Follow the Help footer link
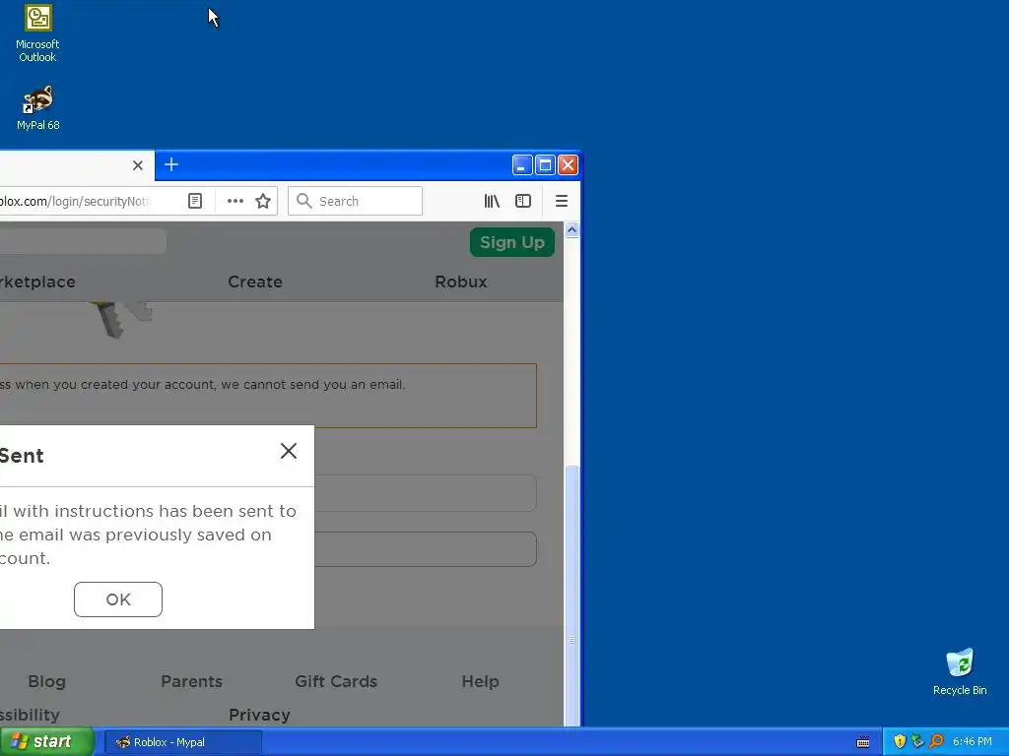 click(480, 681)
